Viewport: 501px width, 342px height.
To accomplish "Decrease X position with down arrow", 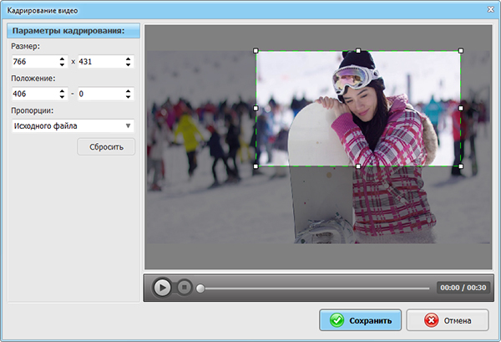I will 62,97.
